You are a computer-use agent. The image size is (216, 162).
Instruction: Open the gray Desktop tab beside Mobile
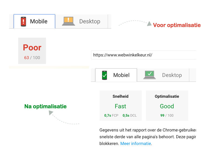click(89, 21)
